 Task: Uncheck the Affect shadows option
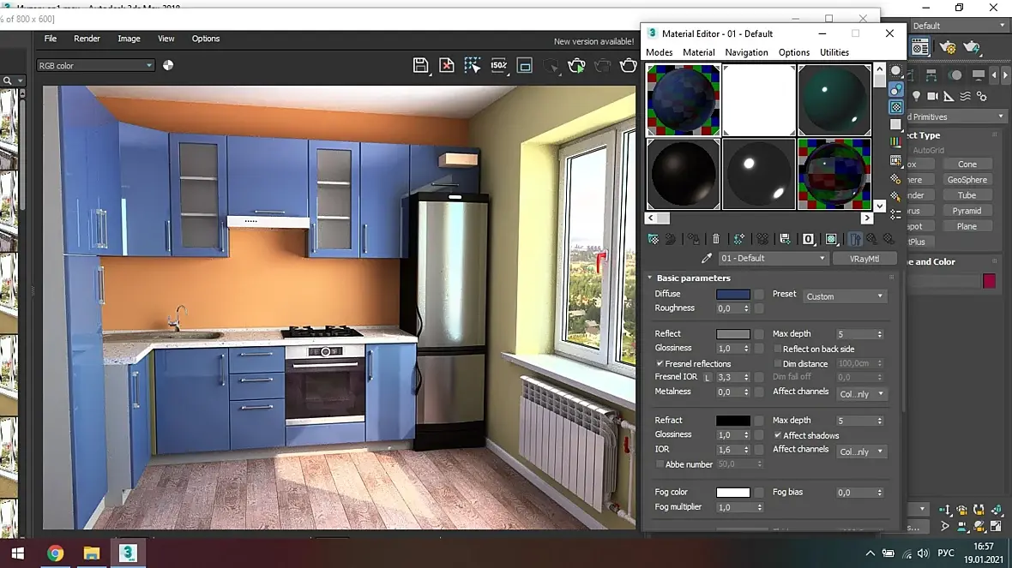click(778, 436)
